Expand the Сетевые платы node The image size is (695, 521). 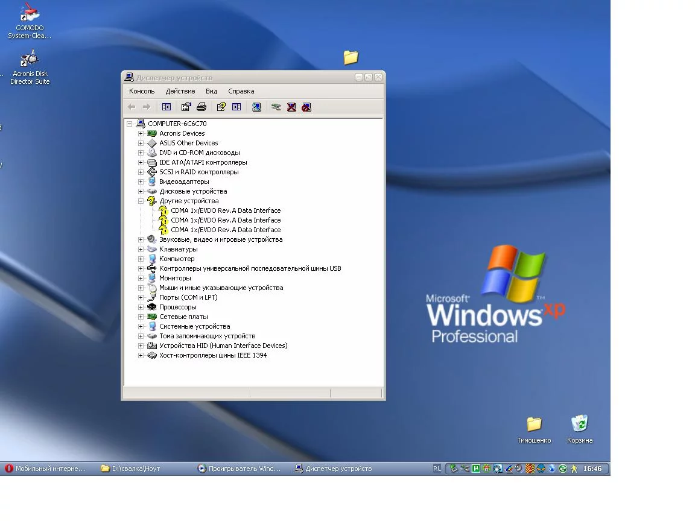point(141,317)
